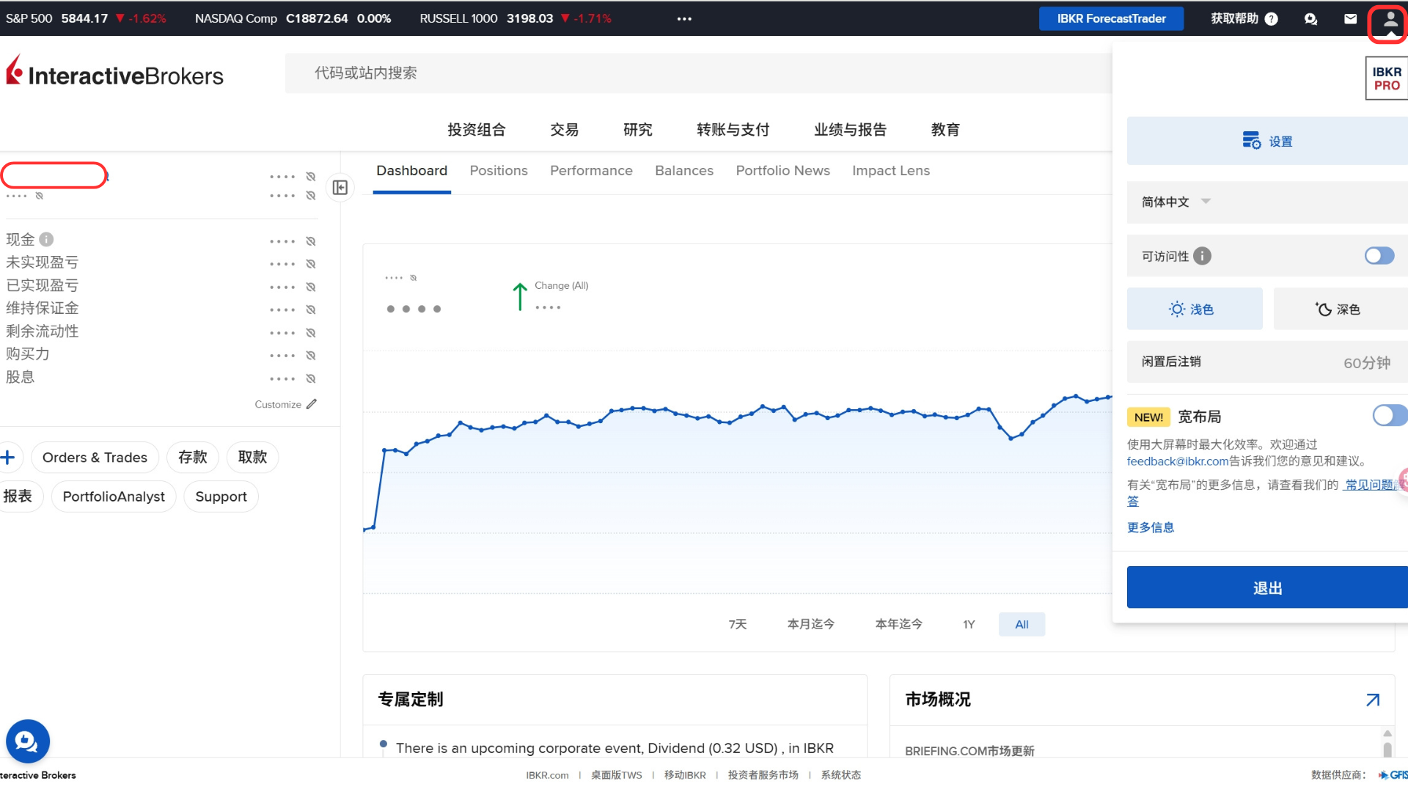Expand the ticker bar three-dots menu

point(684,19)
